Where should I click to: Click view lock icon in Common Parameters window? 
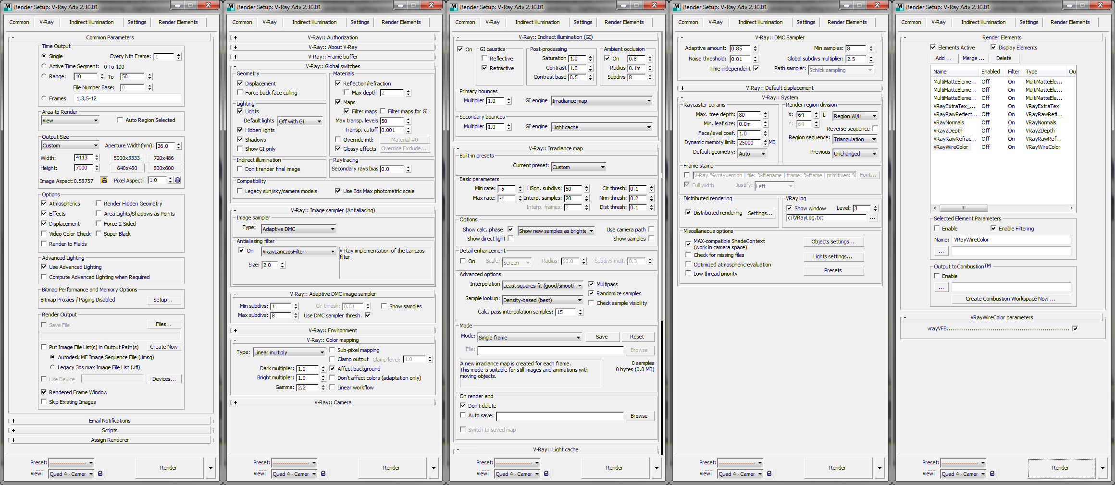click(x=100, y=473)
